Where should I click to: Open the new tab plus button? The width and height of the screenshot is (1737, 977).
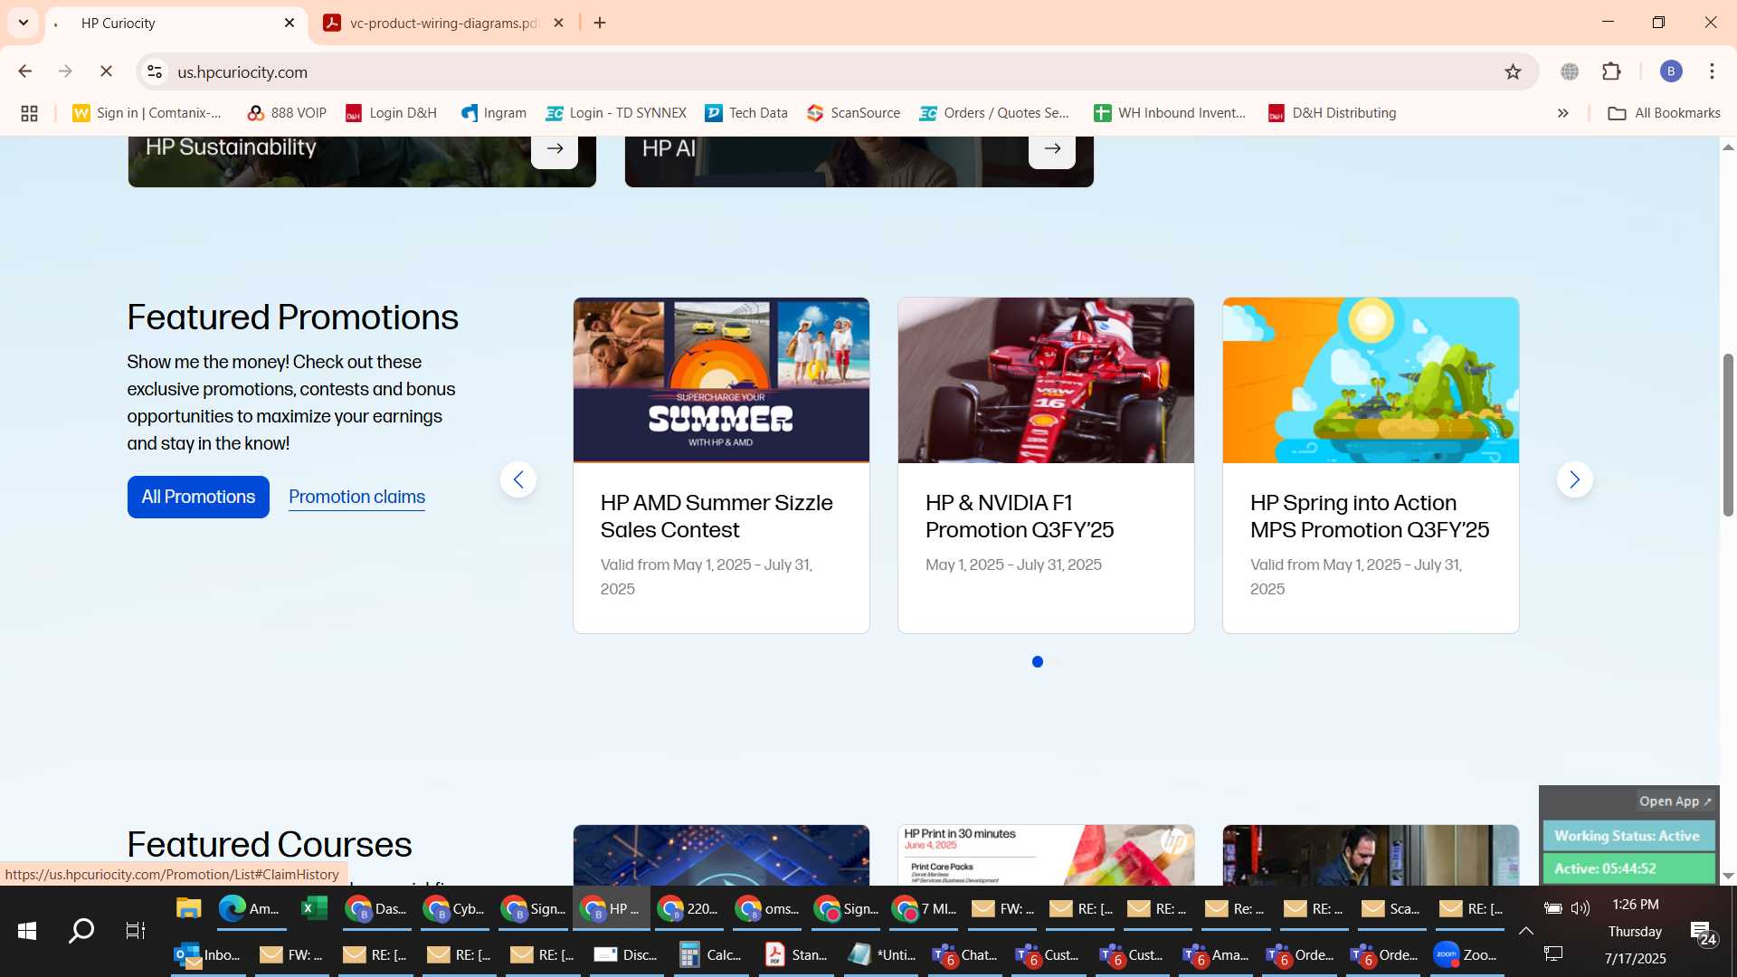(x=600, y=23)
